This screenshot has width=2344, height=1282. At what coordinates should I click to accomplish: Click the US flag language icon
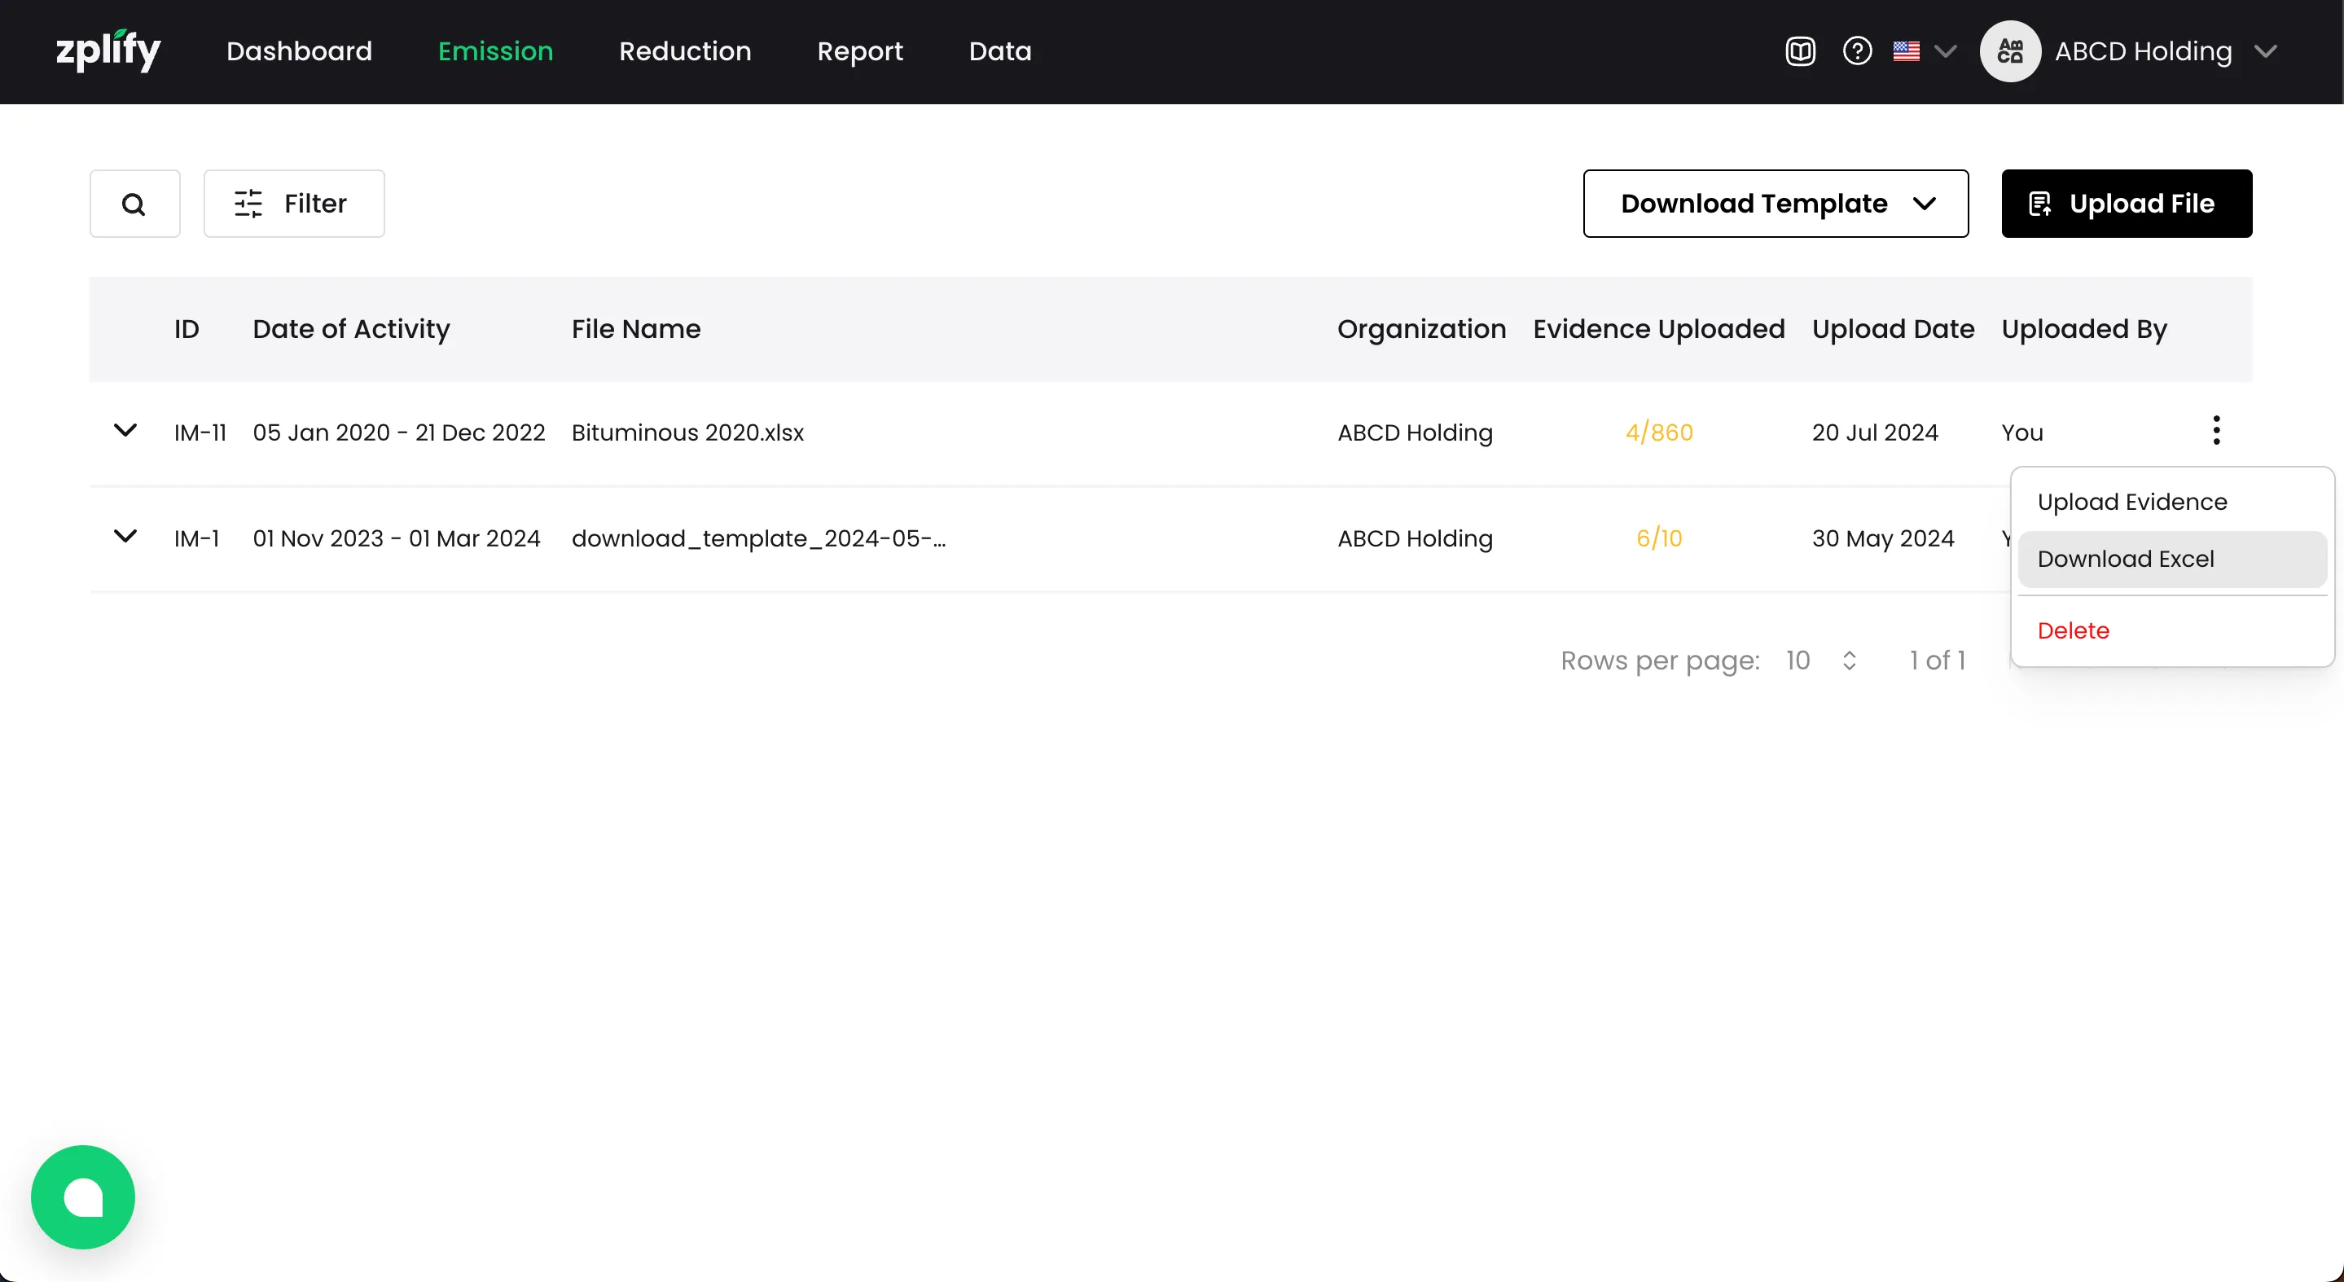pos(1907,51)
